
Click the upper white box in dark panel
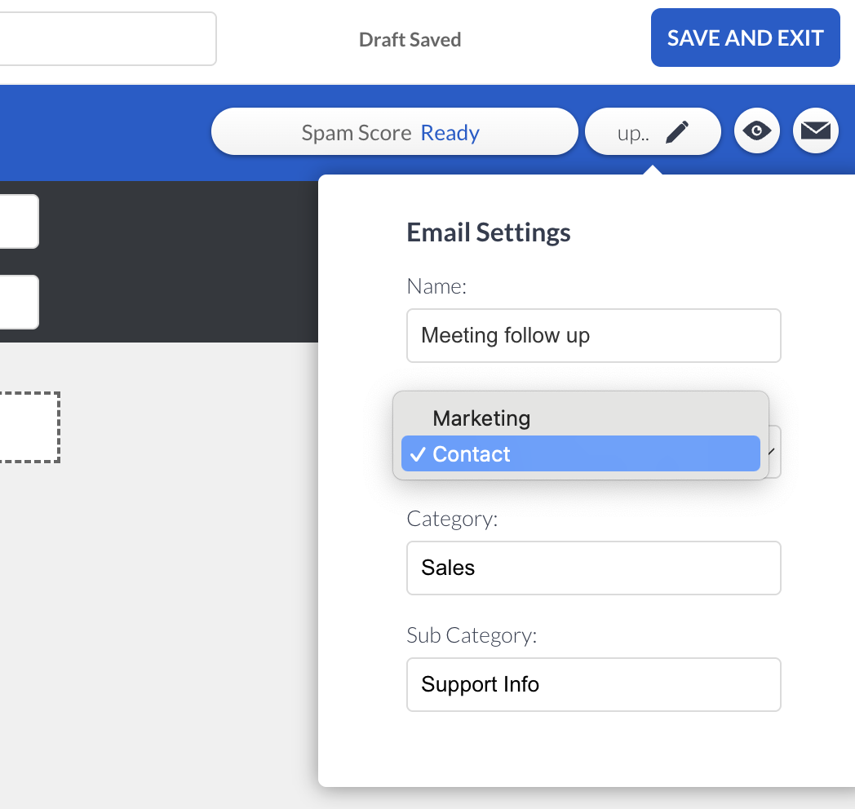pyautogui.click(x=18, y=221)
